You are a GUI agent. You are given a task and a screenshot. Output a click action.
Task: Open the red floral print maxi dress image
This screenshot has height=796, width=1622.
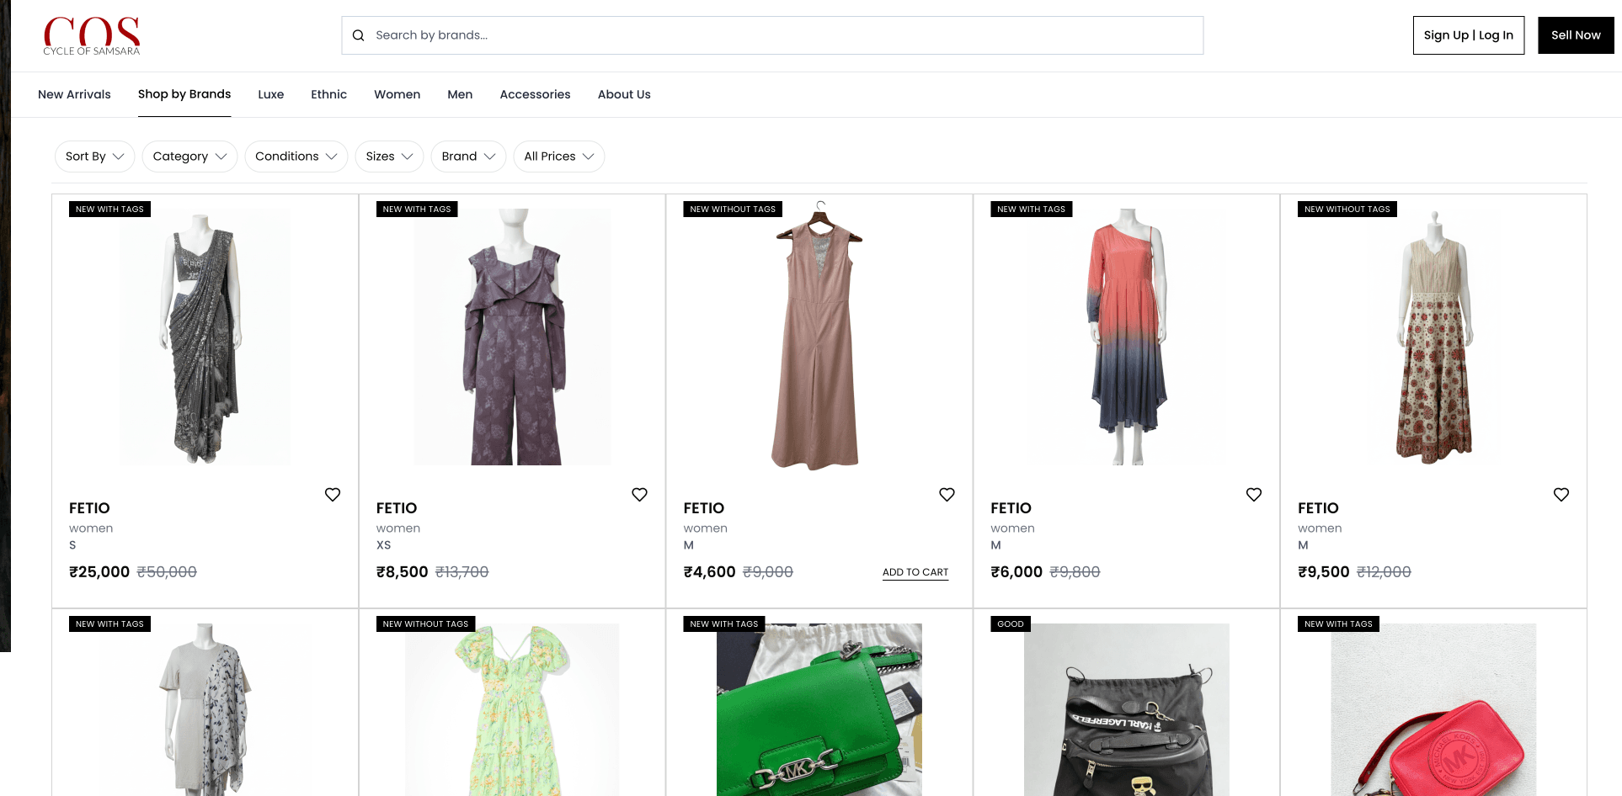[x=1434, y=337]
